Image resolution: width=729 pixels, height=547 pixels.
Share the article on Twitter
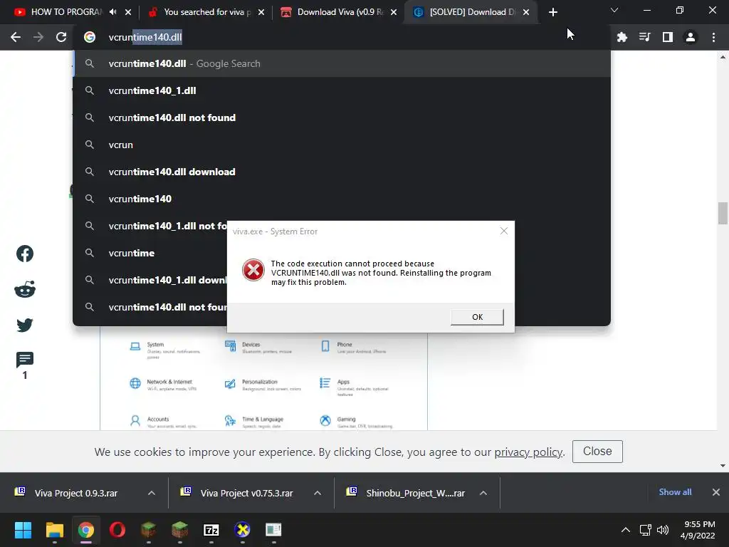click(25, 325)
